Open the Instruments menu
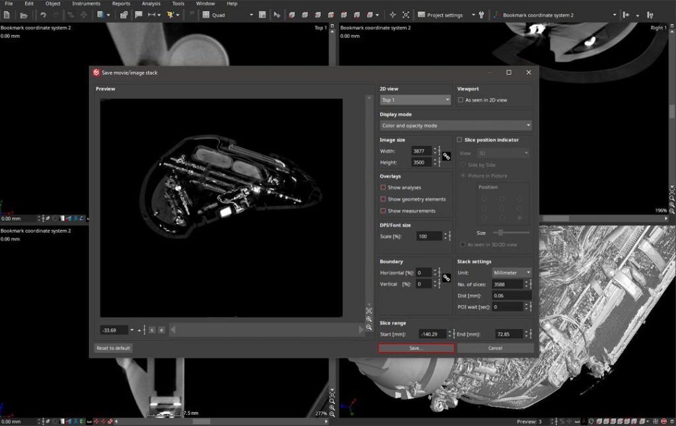Image resolution: width=676 pixels, height=426 pixels. (86, 3)
